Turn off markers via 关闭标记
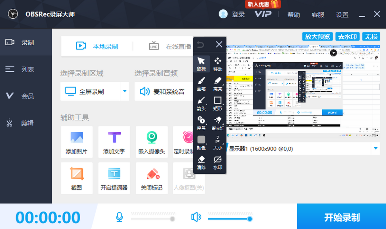This screenshot has height=229, width=386. pos(152,178)
